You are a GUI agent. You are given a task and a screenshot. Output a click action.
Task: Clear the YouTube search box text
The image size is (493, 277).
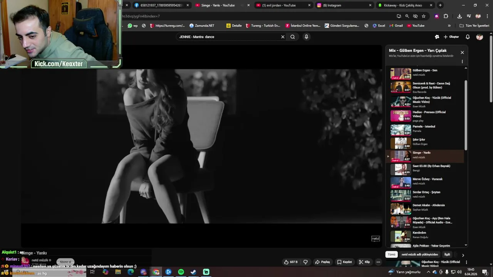click(283, 37)
